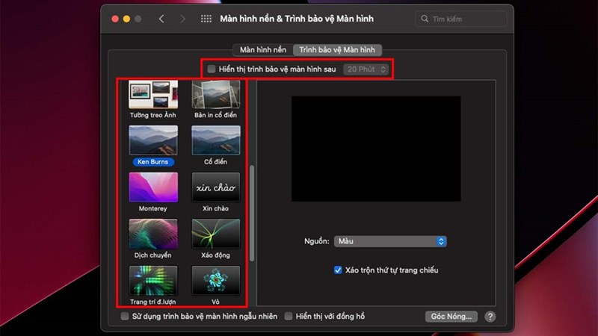Toggle Hiển thị với đồng hồ checkbox
The height and width of the screenshot is (336, 598).
[289, 316]
